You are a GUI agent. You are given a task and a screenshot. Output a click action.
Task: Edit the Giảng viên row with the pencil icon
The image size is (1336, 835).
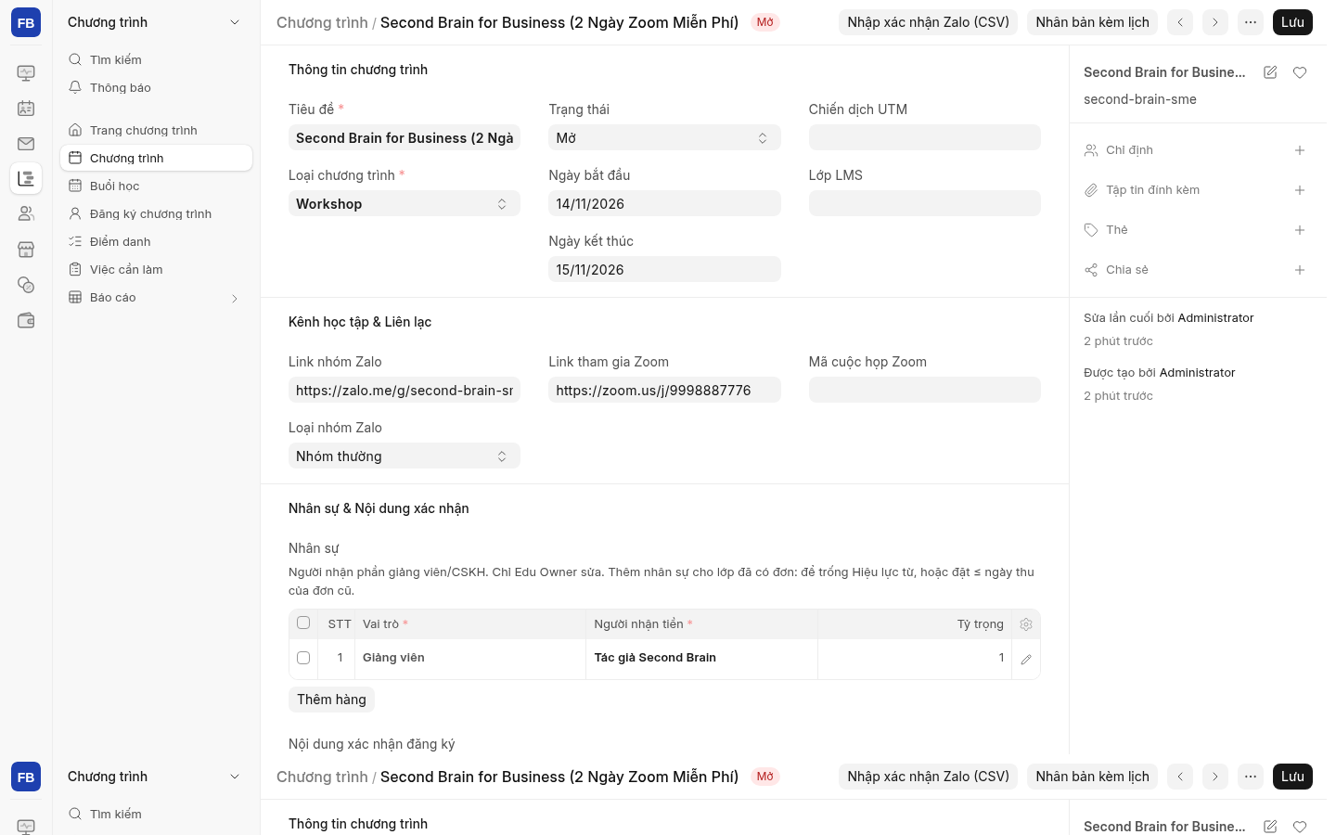1026,659
